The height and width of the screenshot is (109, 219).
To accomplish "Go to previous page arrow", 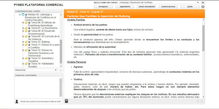I will tap(198, 101).
